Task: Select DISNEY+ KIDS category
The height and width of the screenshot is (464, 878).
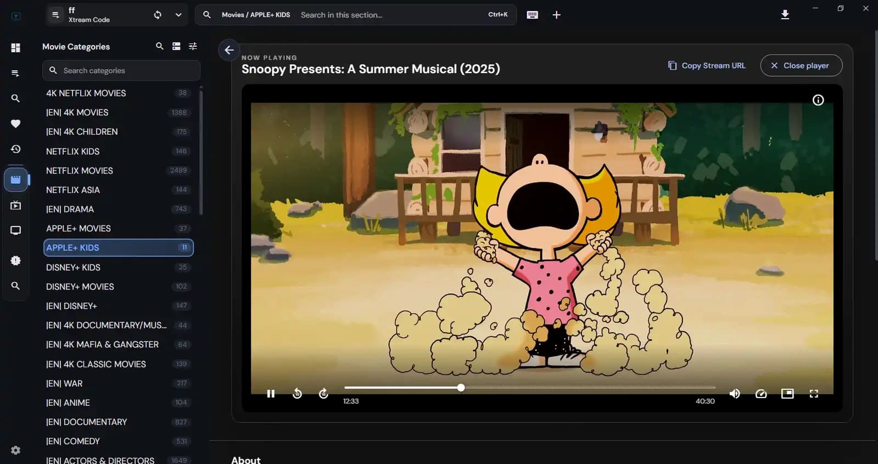Action: point(119,267)
